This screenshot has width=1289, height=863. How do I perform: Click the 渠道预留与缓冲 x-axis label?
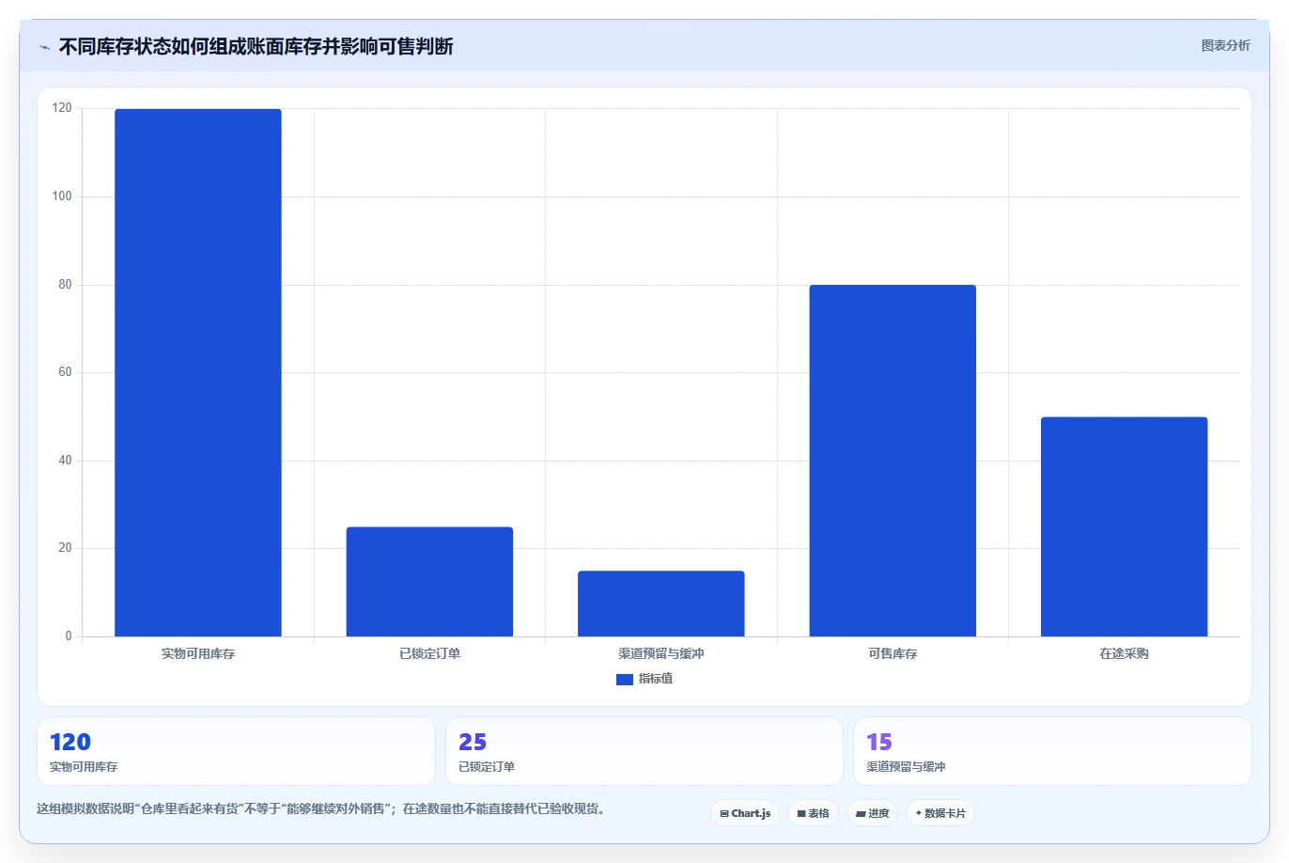661,653
